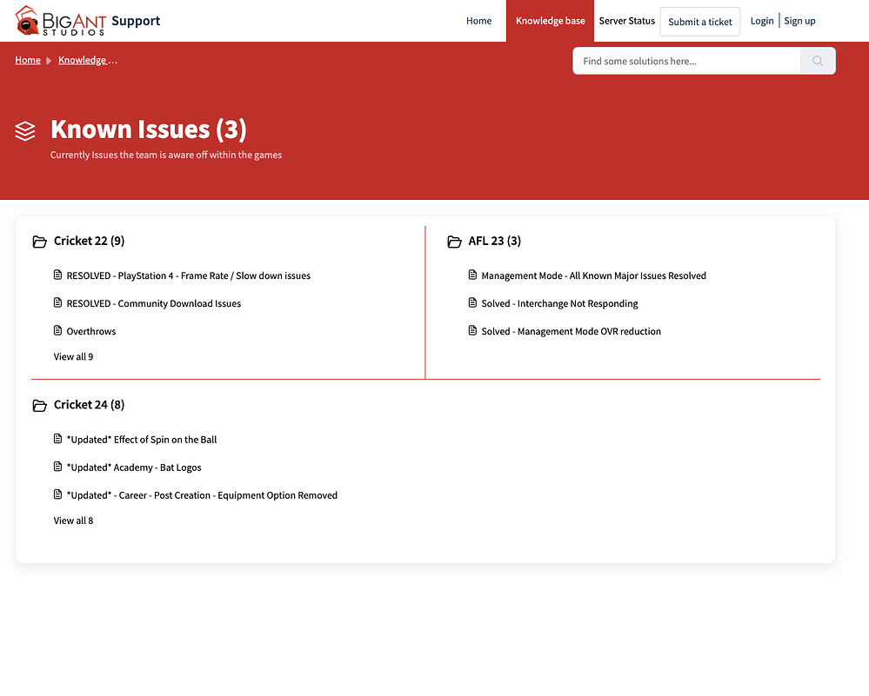
Task: Click the document icon next to Overthrows
Action: [x=58, y=331]
